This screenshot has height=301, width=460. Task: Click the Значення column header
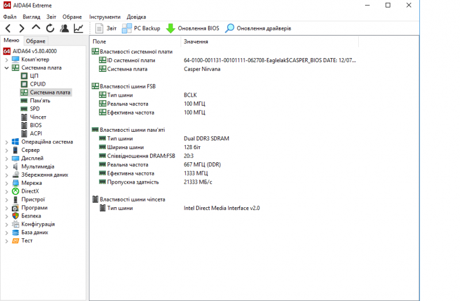coord(196,41)
